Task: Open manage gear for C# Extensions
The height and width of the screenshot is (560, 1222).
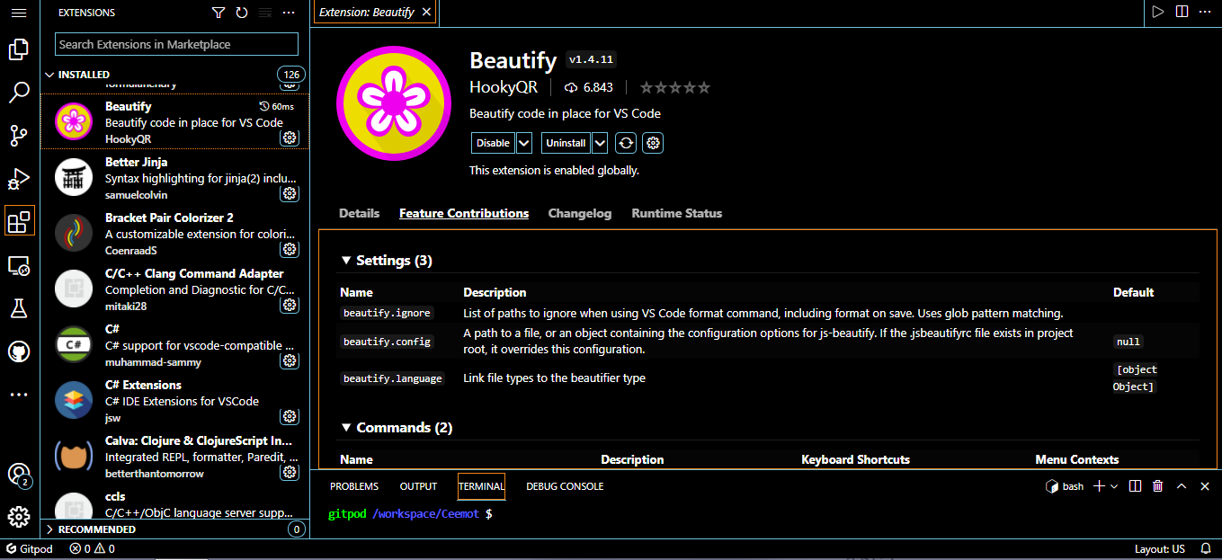Action: click(290, 416)
